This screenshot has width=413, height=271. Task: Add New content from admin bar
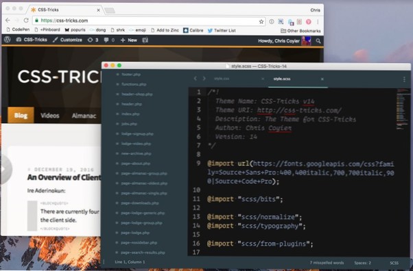[129, 40]
